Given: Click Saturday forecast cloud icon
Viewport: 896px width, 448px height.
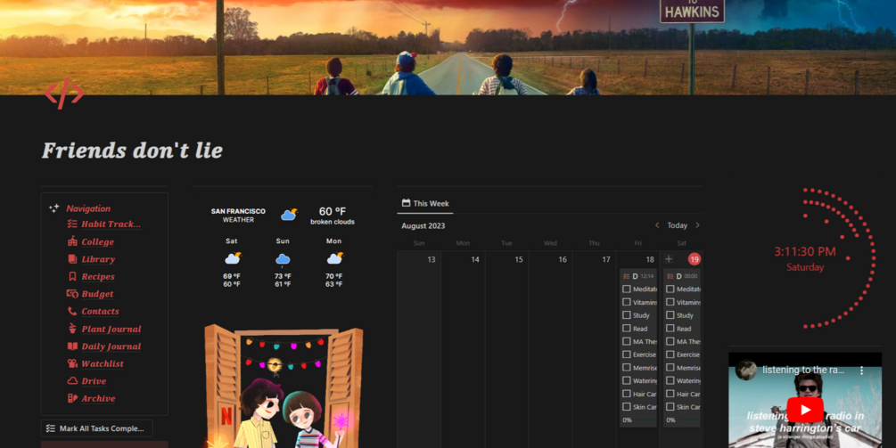Looking at the screenshot, I should 233,258.
